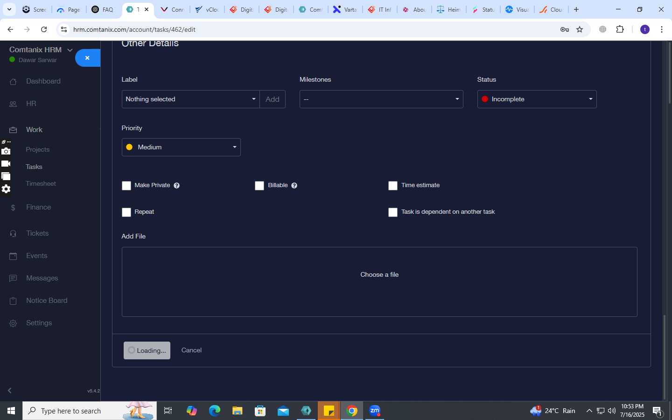Click the stacked windows icon in overlay toolbar
672x420 pixels.
(x=6, y=176)
